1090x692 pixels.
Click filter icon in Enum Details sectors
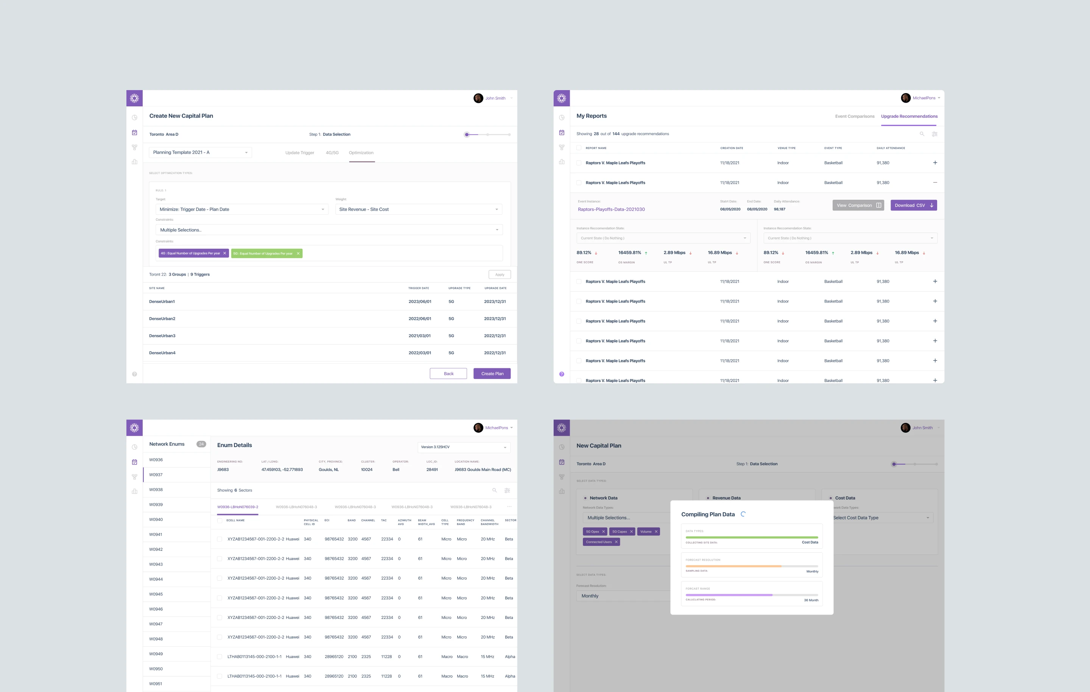[507, 491]
